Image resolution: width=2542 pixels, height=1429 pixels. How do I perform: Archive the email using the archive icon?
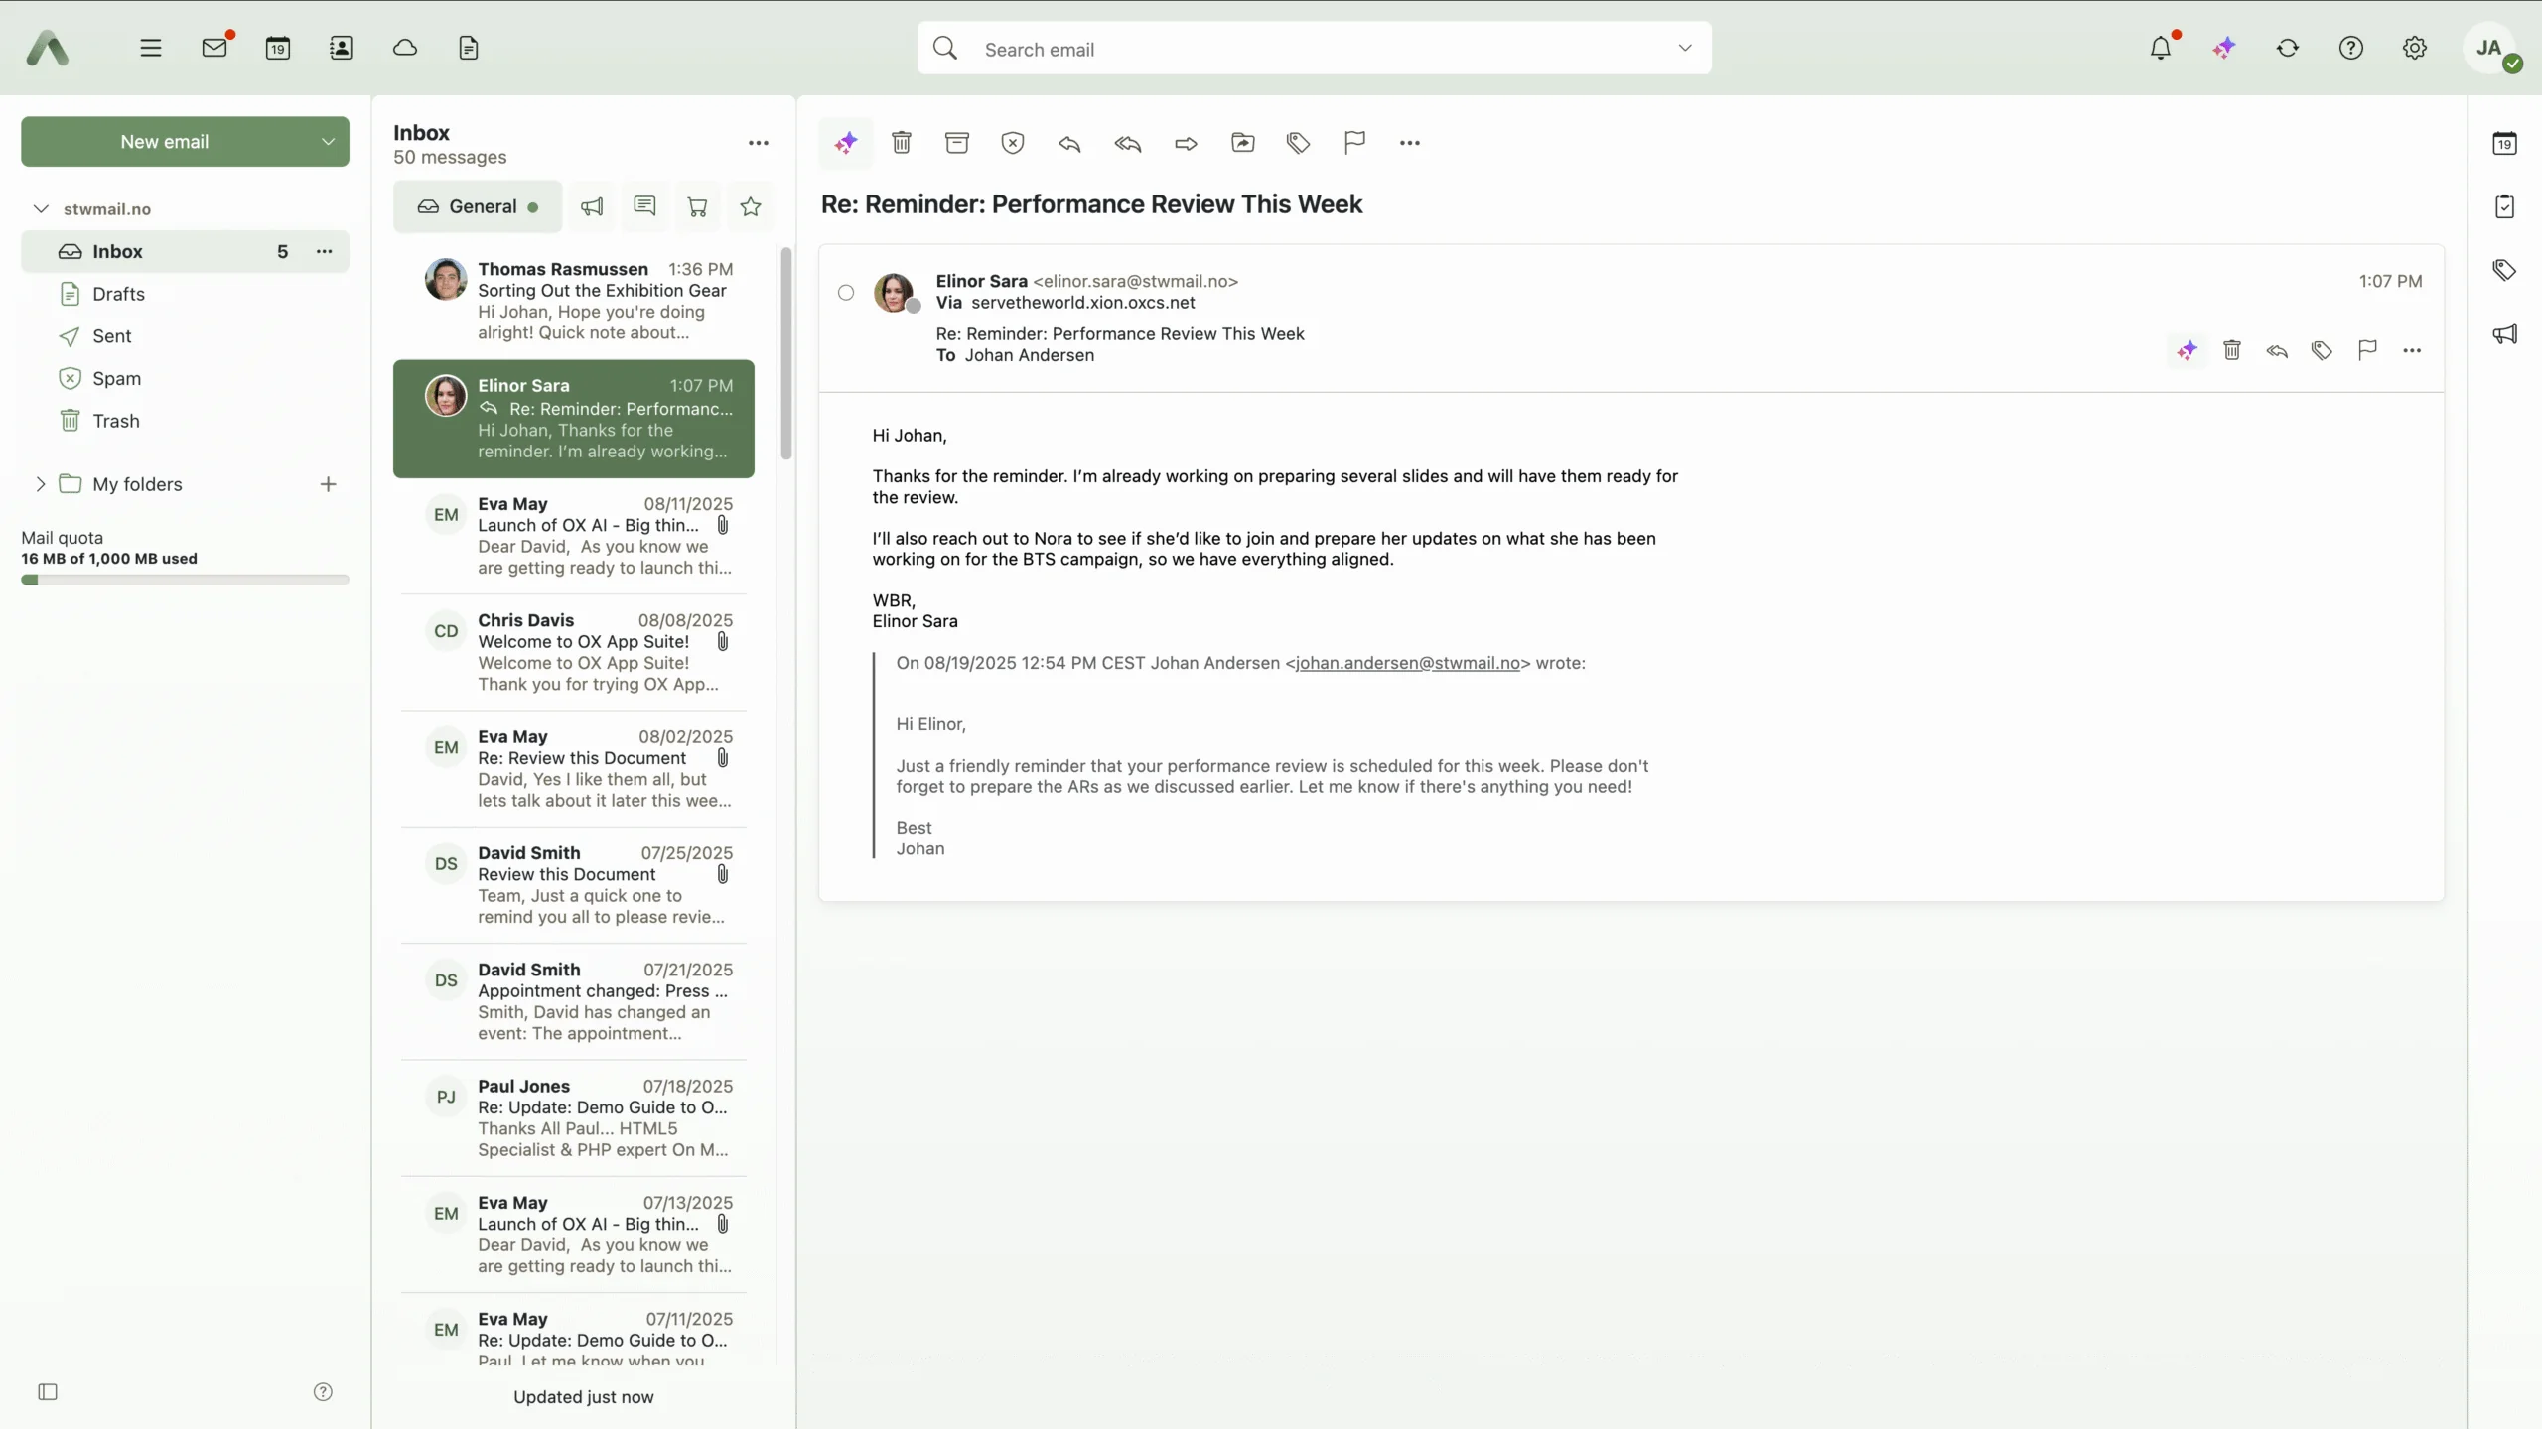tap(957, 143)
